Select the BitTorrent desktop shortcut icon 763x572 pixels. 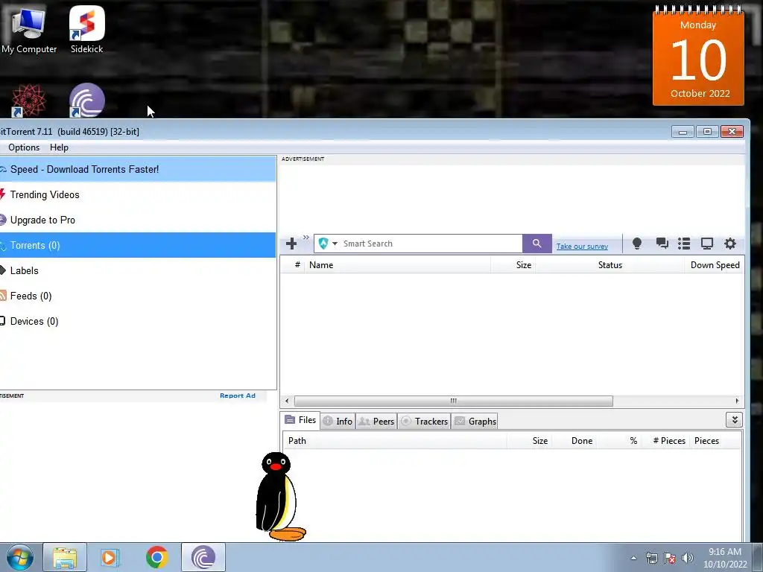[x=86, y=101]
